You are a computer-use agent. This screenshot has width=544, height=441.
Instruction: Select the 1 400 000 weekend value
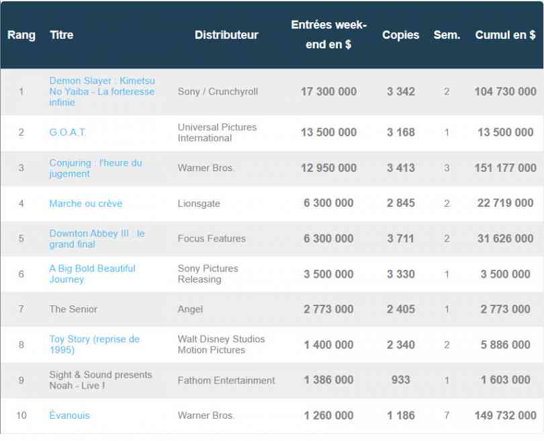[328, 344]
